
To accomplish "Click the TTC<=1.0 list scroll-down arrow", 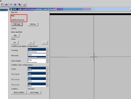I will [x=47, y=81].
